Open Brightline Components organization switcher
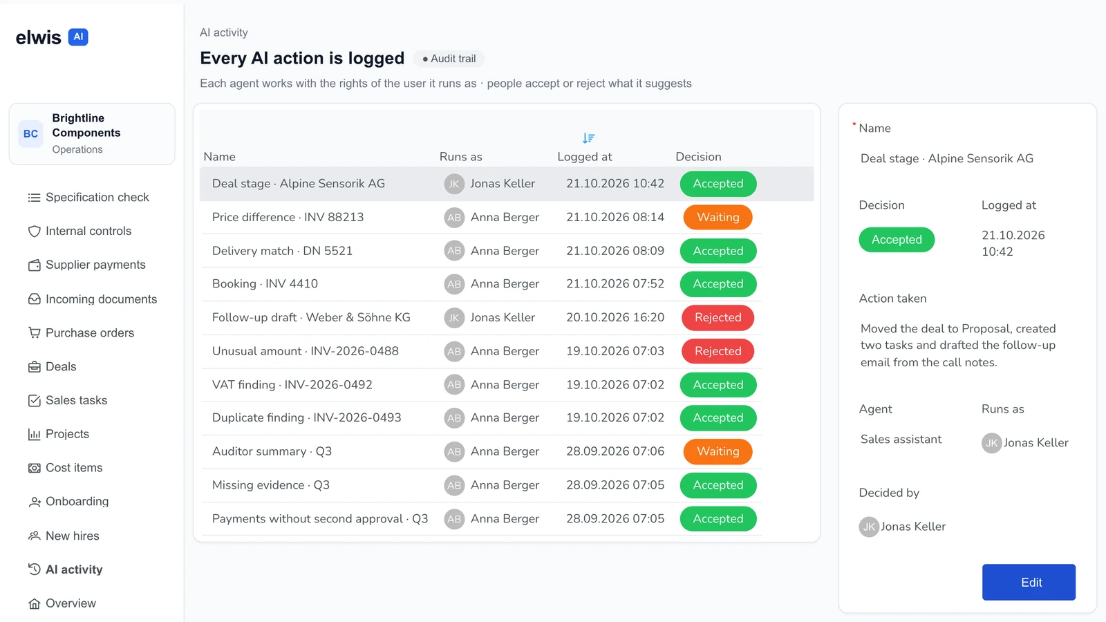The height and width of the screenshot is (622, 1106). [92, 134]
